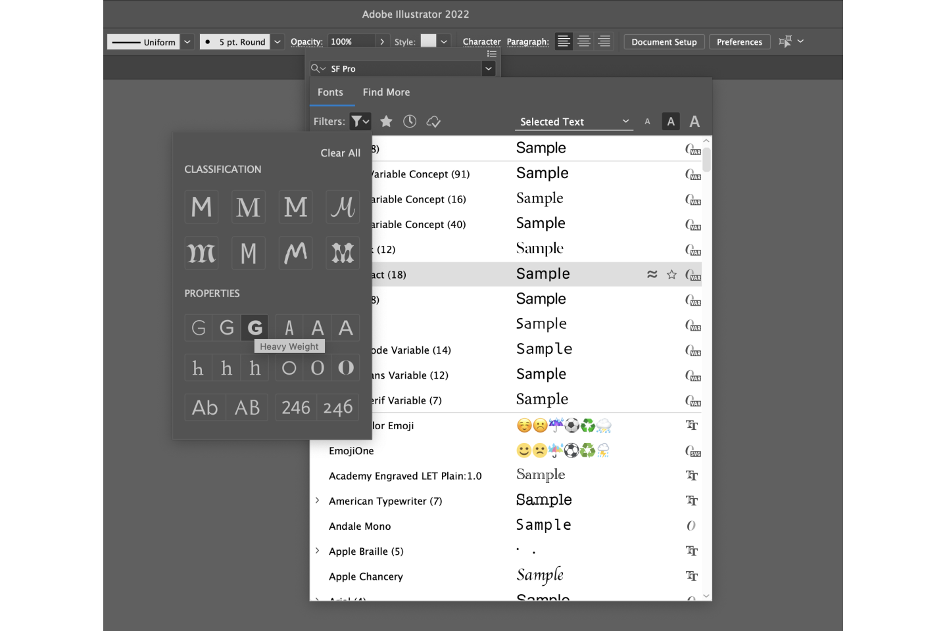Set small sample text size
This screenshot has width=947, height=631.
tap(647, 122)
